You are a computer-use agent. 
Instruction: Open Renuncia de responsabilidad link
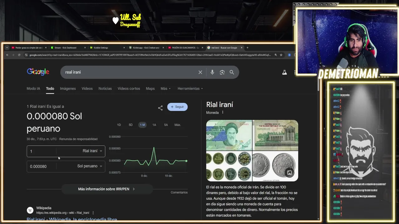[x=79, y=139]
